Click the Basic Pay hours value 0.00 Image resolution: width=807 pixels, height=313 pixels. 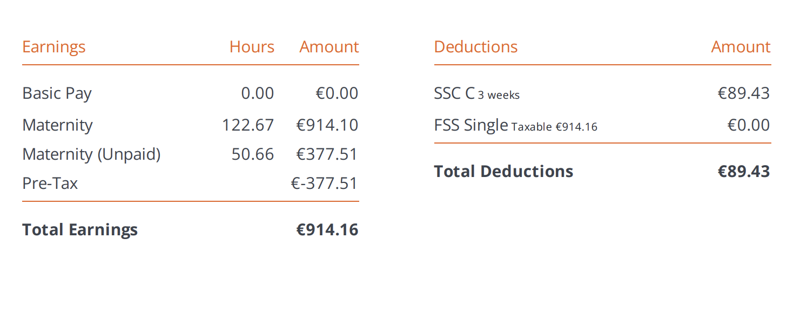(x=258, y=93)
